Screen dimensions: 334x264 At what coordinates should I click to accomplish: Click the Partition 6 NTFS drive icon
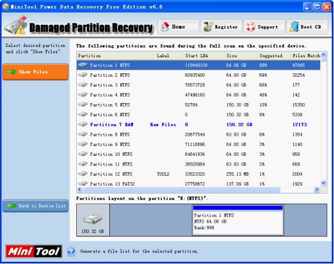tap(82, 115)
